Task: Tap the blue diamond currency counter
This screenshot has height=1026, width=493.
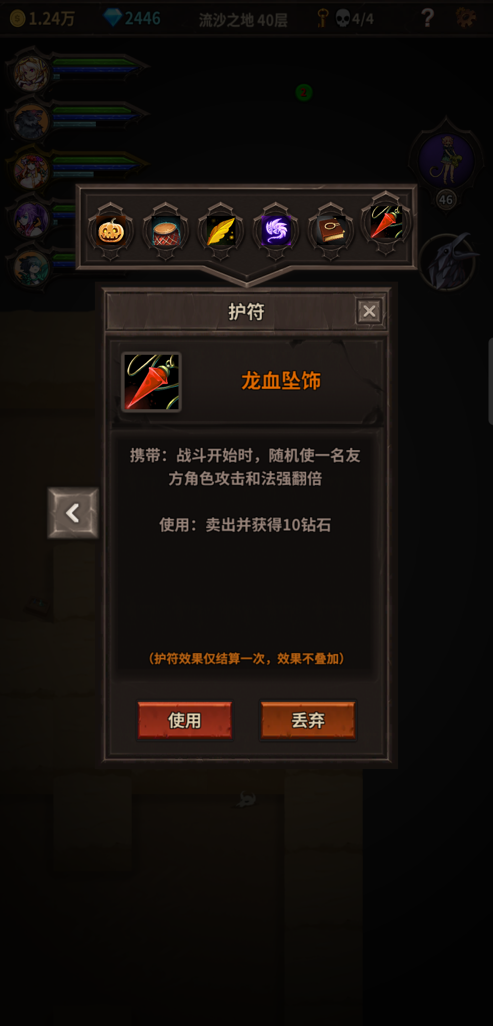Action: 132,18
